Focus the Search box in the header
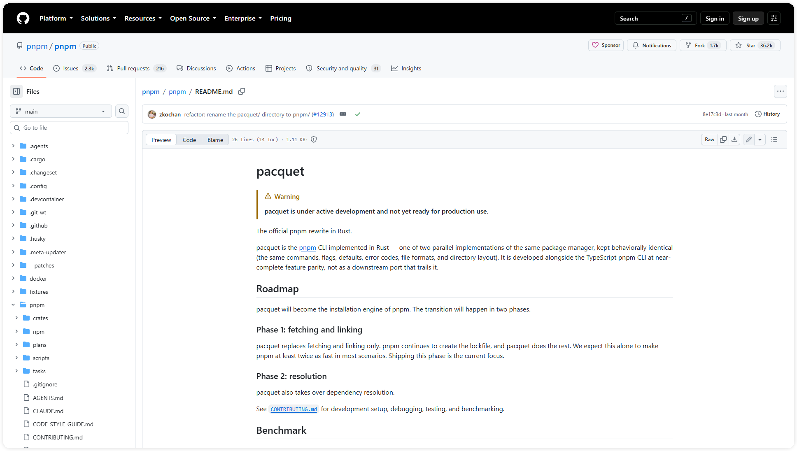 (655, 18)
